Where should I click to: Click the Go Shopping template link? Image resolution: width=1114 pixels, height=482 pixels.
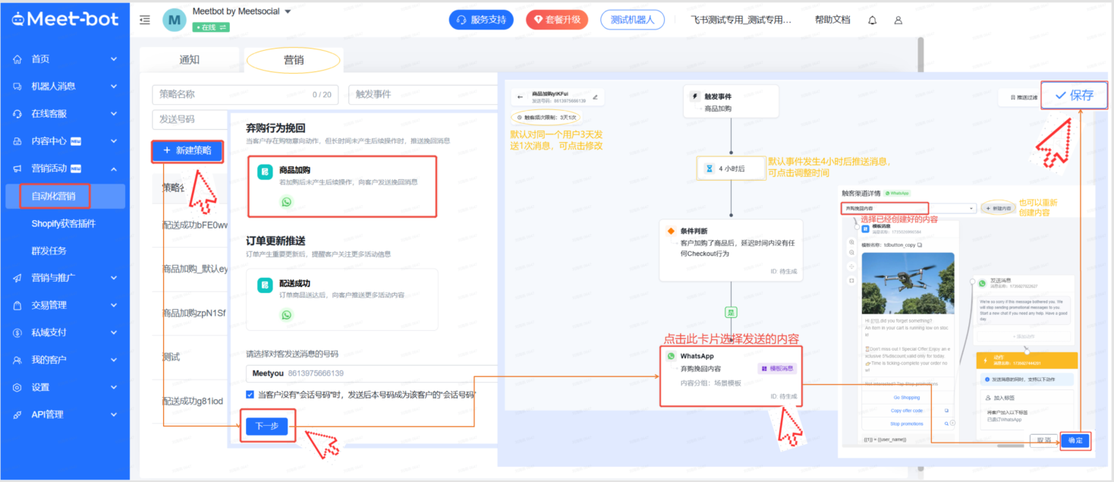pos(906,398)
